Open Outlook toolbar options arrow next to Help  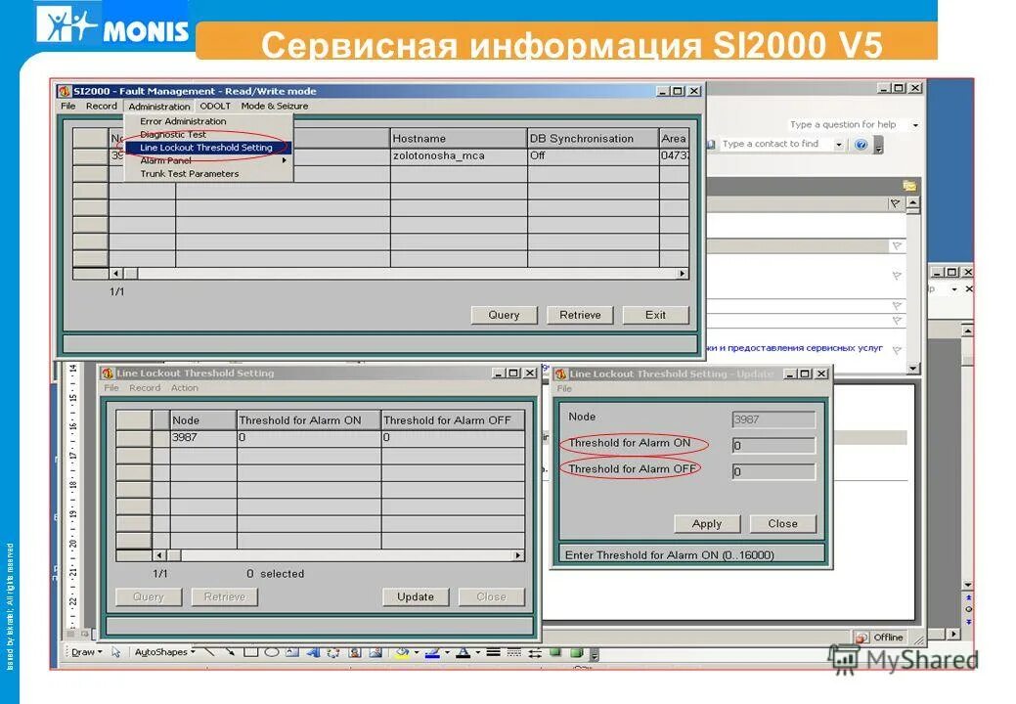(879, 147)
